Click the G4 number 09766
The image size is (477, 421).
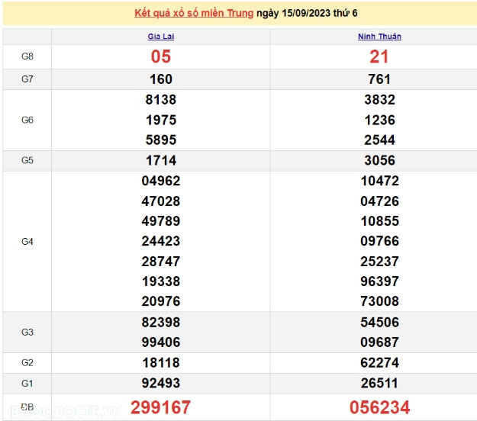pos(379,241)
